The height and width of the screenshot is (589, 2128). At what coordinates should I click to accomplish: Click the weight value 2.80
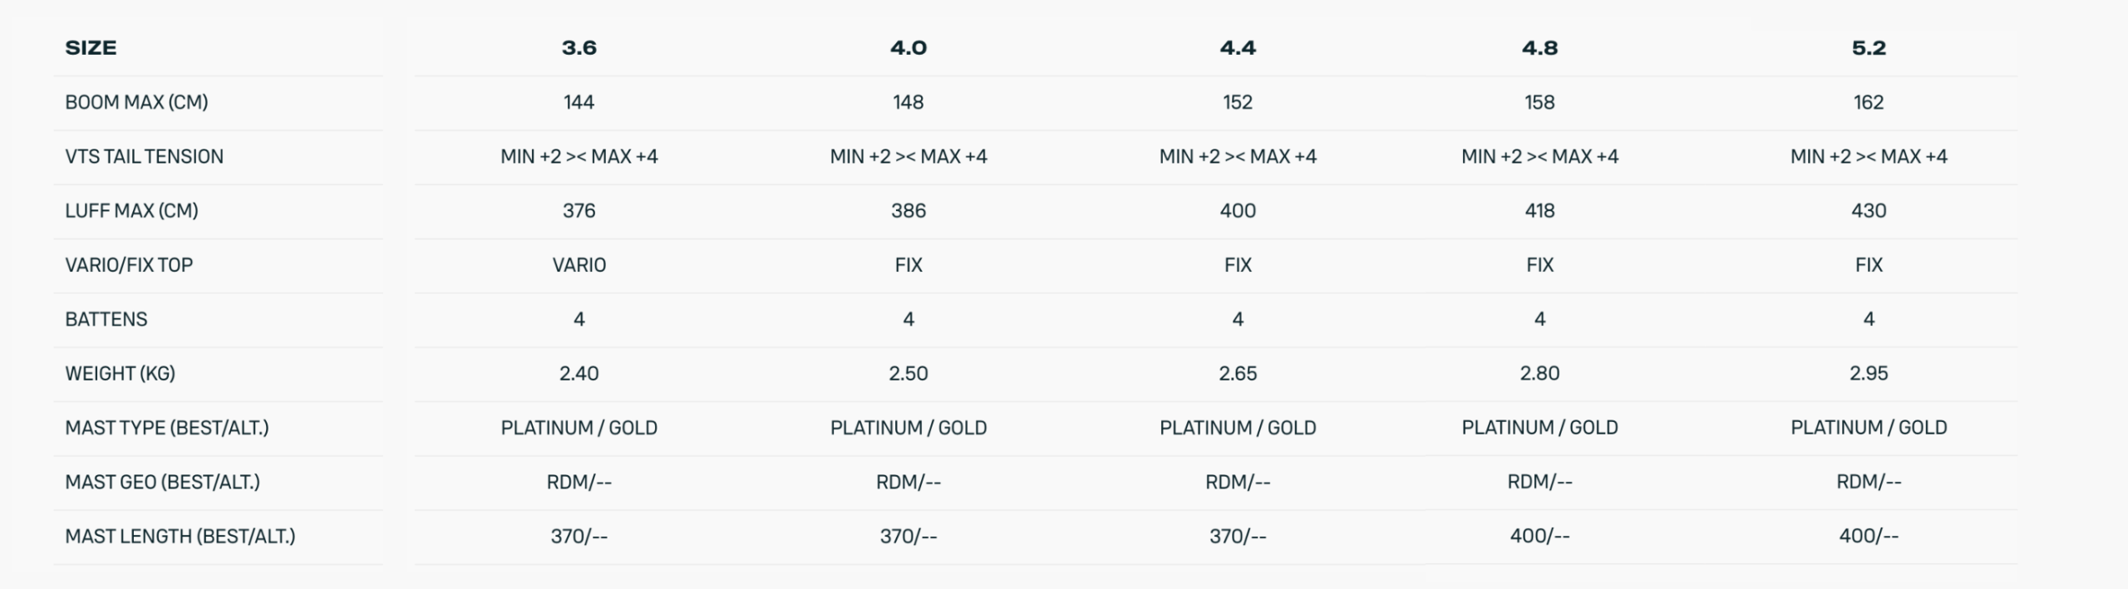point(1539,374)
